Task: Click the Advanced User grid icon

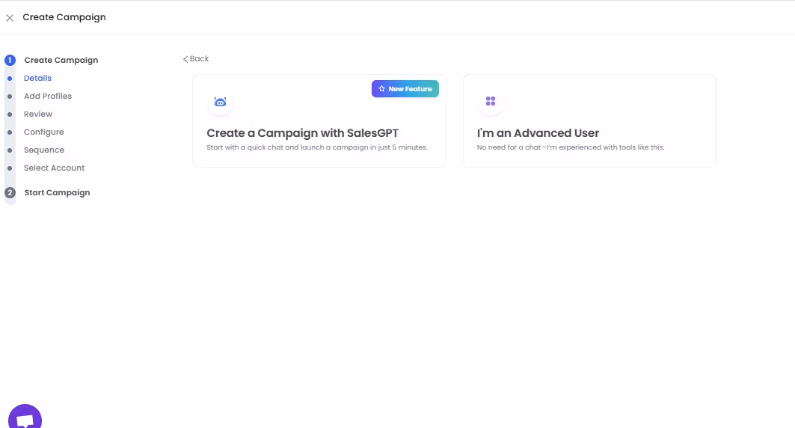Action: point(491,102)
